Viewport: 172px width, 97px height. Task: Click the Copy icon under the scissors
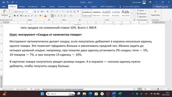(10, 14)
